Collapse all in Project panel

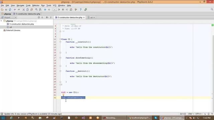(x=42, y=17)
